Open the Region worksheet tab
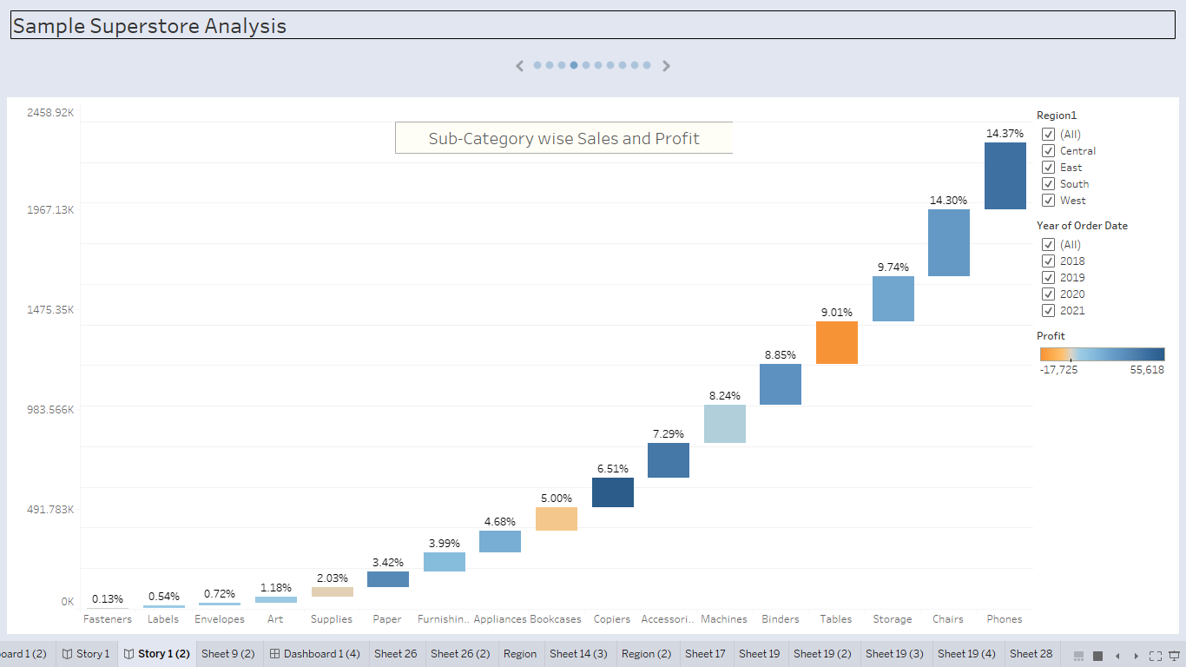 (520, 654)
